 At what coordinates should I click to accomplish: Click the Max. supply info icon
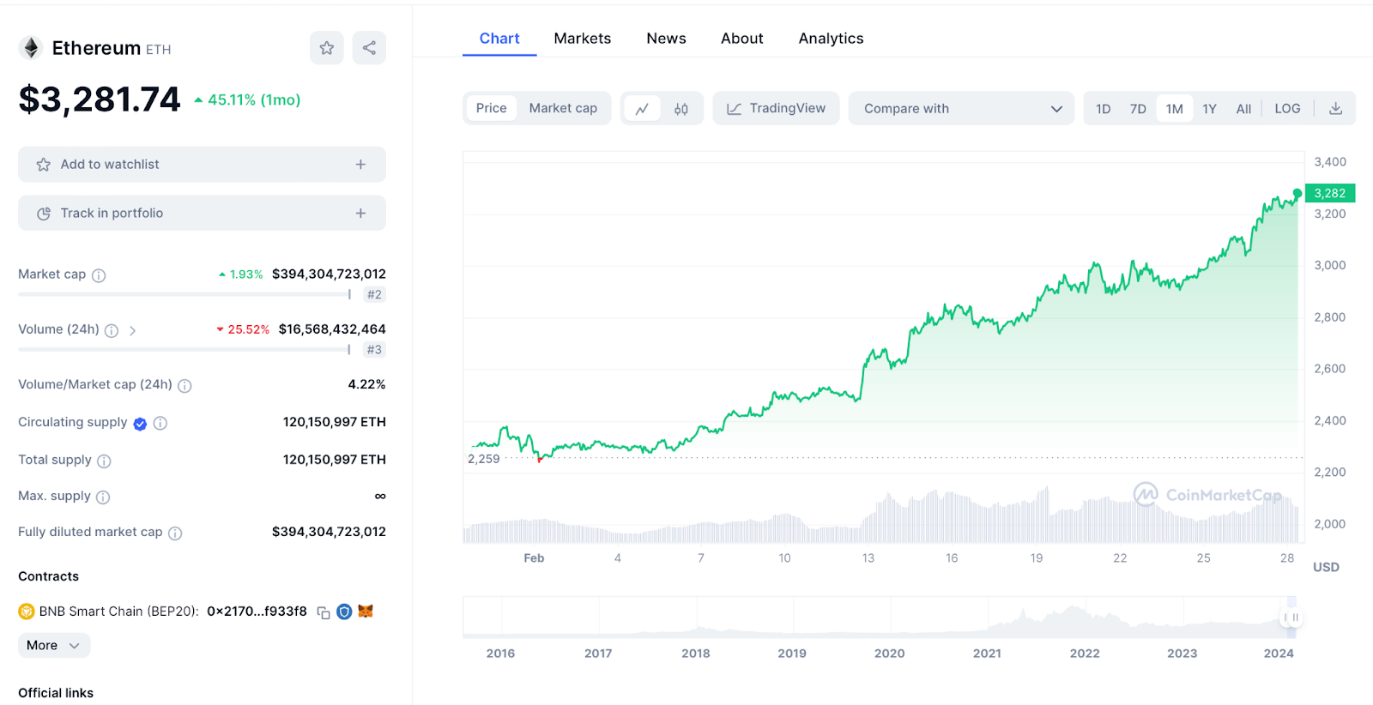click(x=103, y=497)
